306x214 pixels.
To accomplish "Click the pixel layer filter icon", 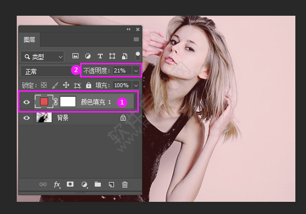I will point(75,56).
